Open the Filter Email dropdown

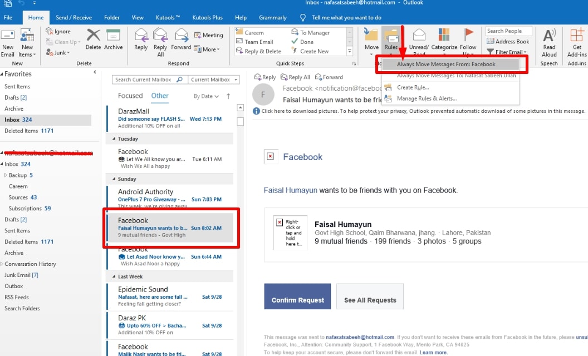pyautogui.click(x=507, y=52)
